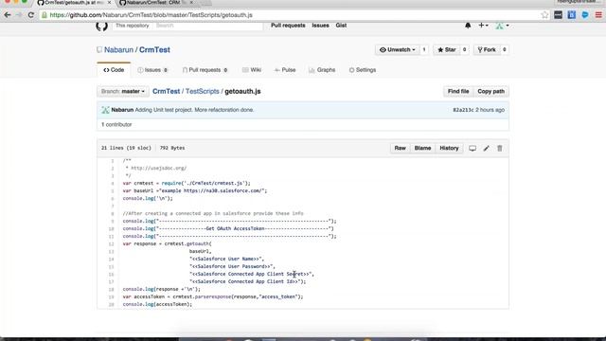The width and height of the screenshot is (606, 341).
Task: Click the Find file button
Action: click(458, 92)
